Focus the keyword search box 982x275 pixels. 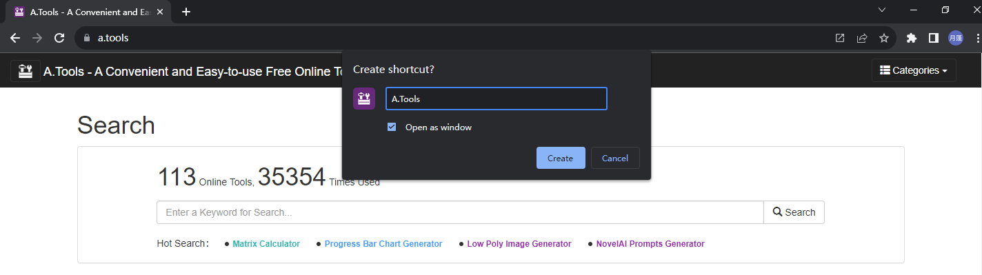click(x=460, y=212)
